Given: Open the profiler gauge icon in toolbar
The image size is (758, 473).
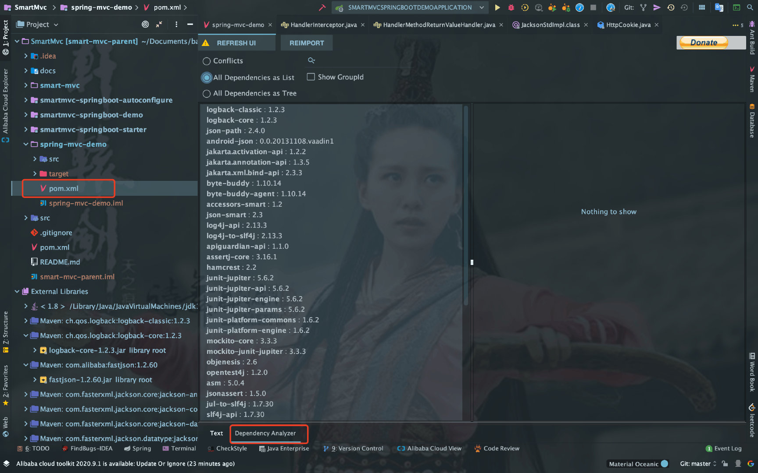Looking at the screenshot, I should click(x=539, y=7).
